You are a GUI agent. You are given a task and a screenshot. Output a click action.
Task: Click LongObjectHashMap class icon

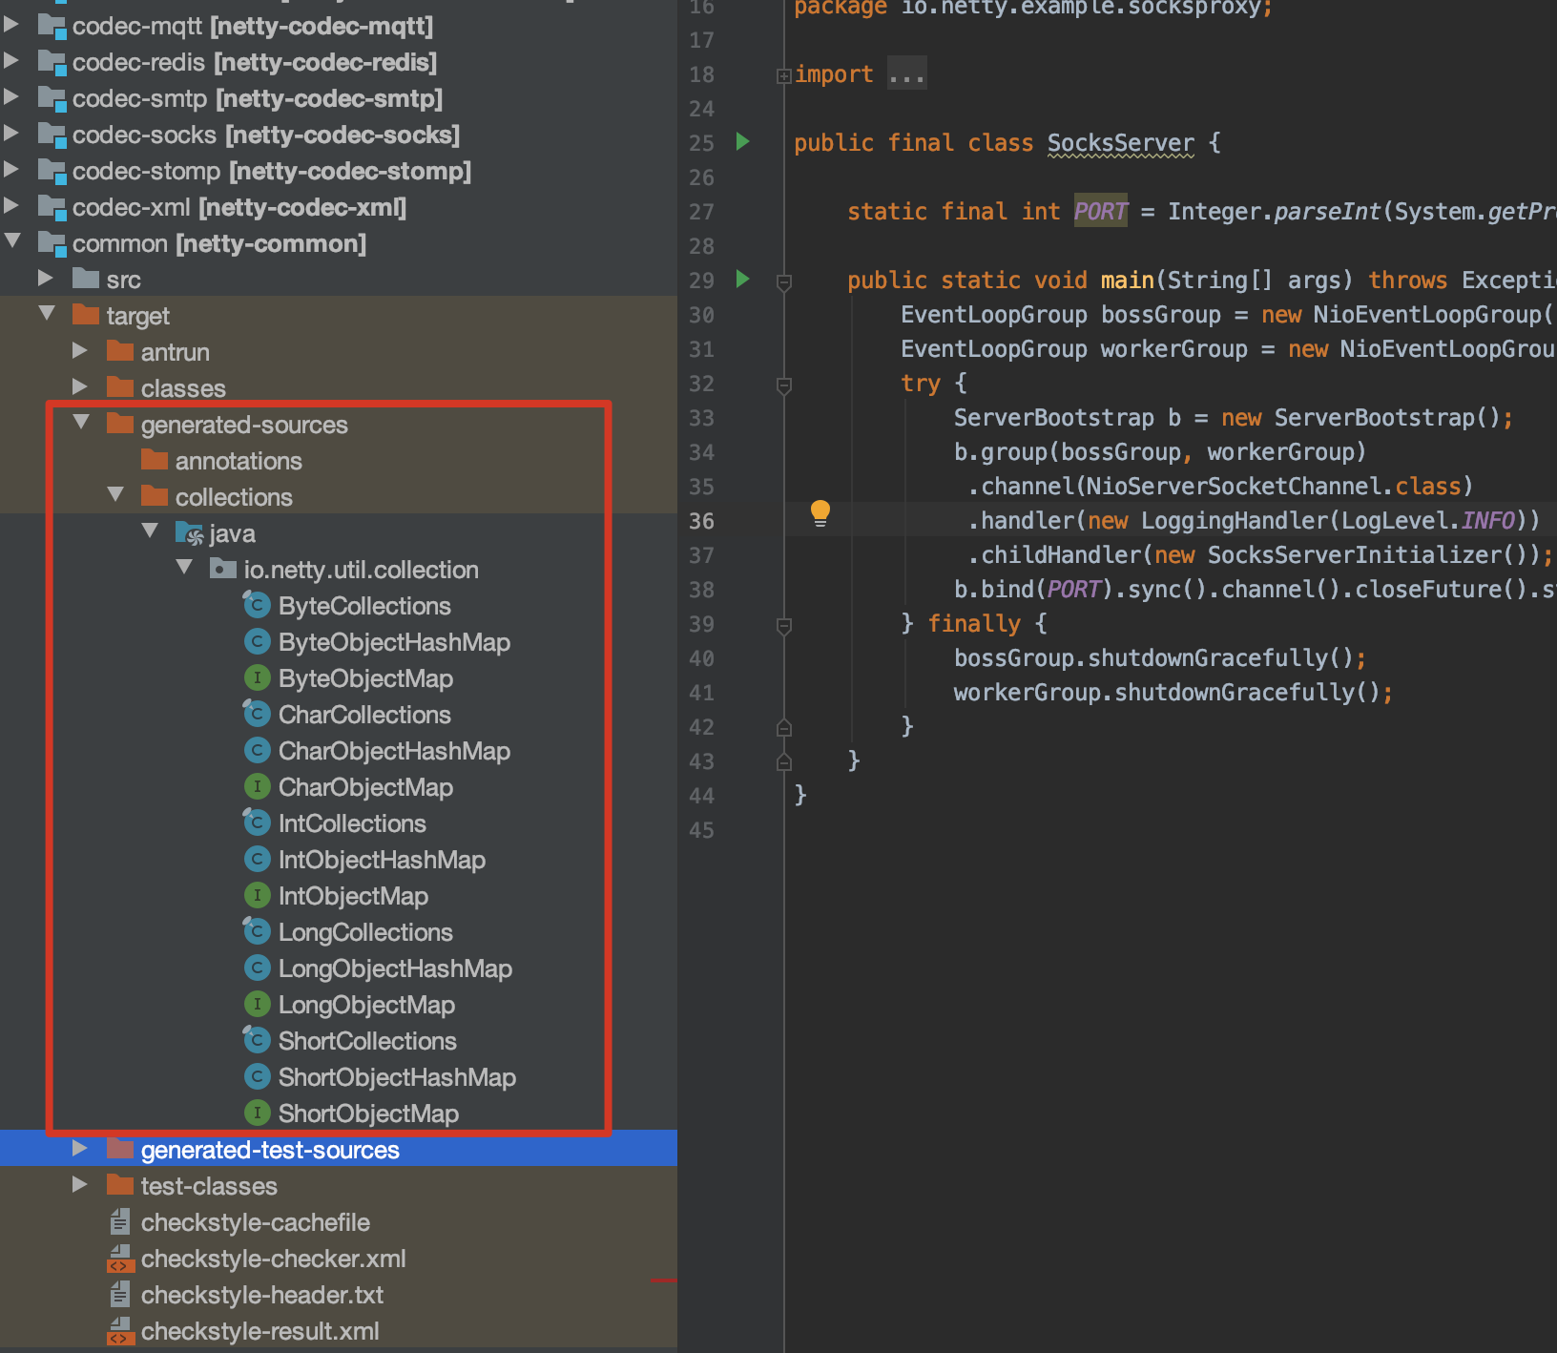(257, 968)
